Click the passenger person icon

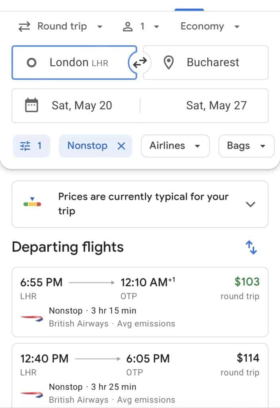point(128,27)
